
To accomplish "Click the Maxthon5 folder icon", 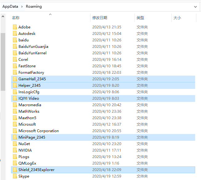I will 15,118.
